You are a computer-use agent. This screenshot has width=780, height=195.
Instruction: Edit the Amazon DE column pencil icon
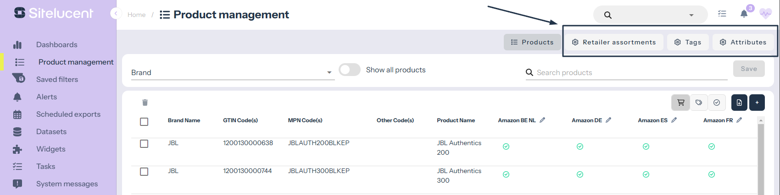click(x=608, y=120)
